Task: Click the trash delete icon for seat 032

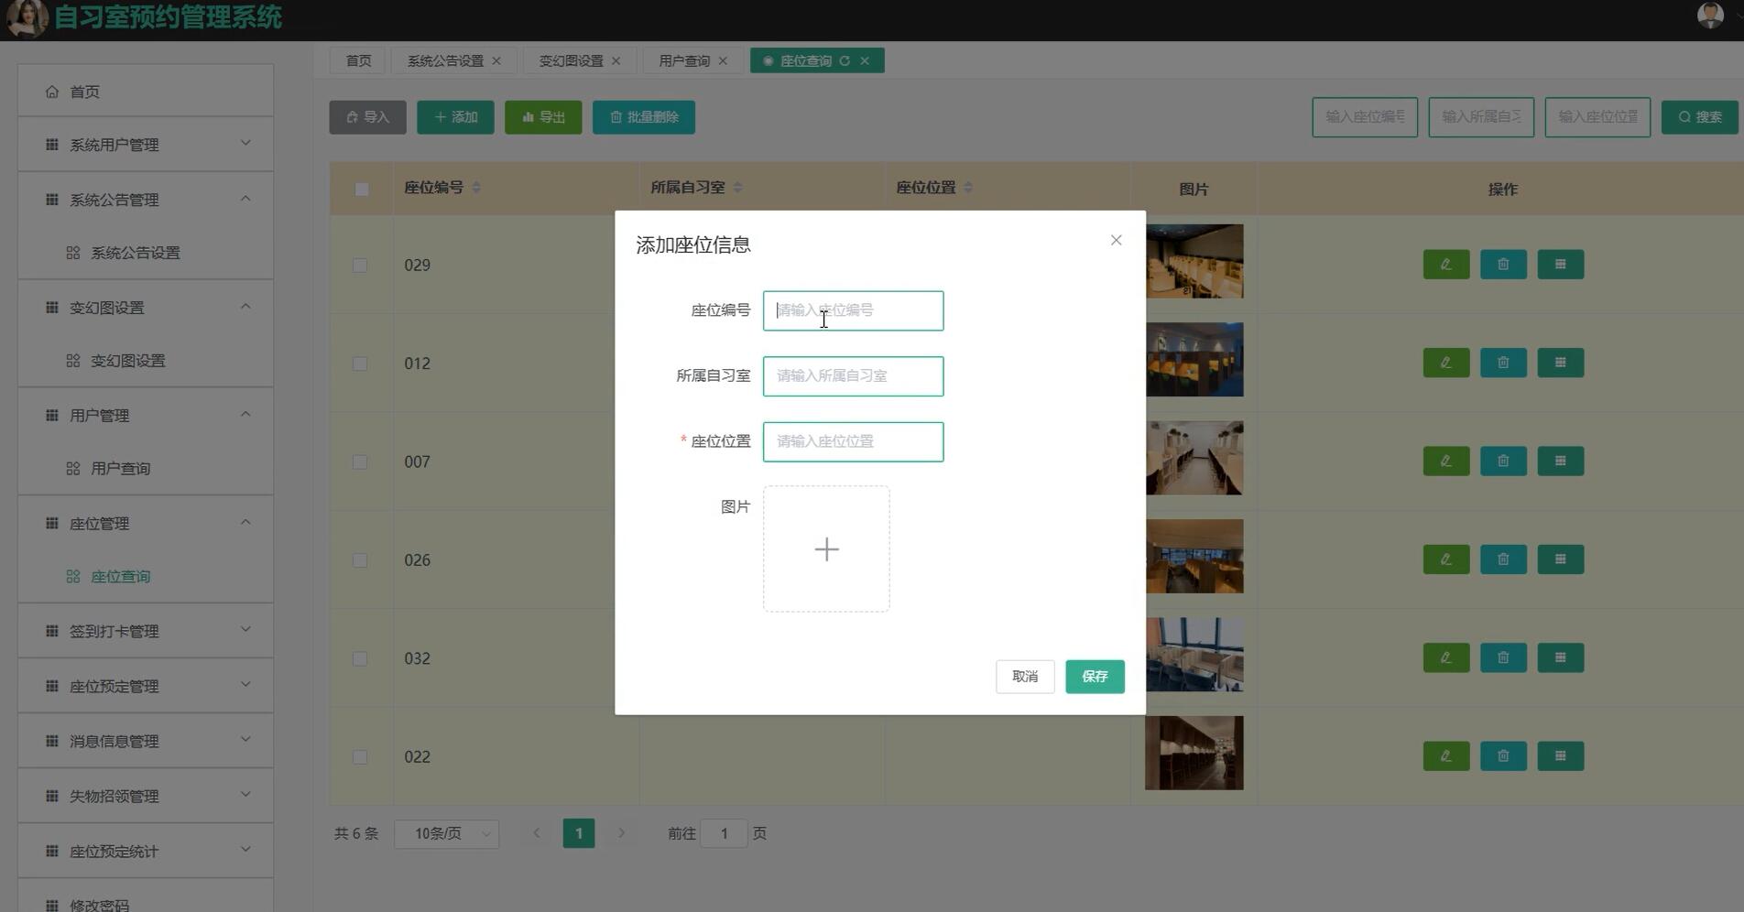Action: (1502, 657)
